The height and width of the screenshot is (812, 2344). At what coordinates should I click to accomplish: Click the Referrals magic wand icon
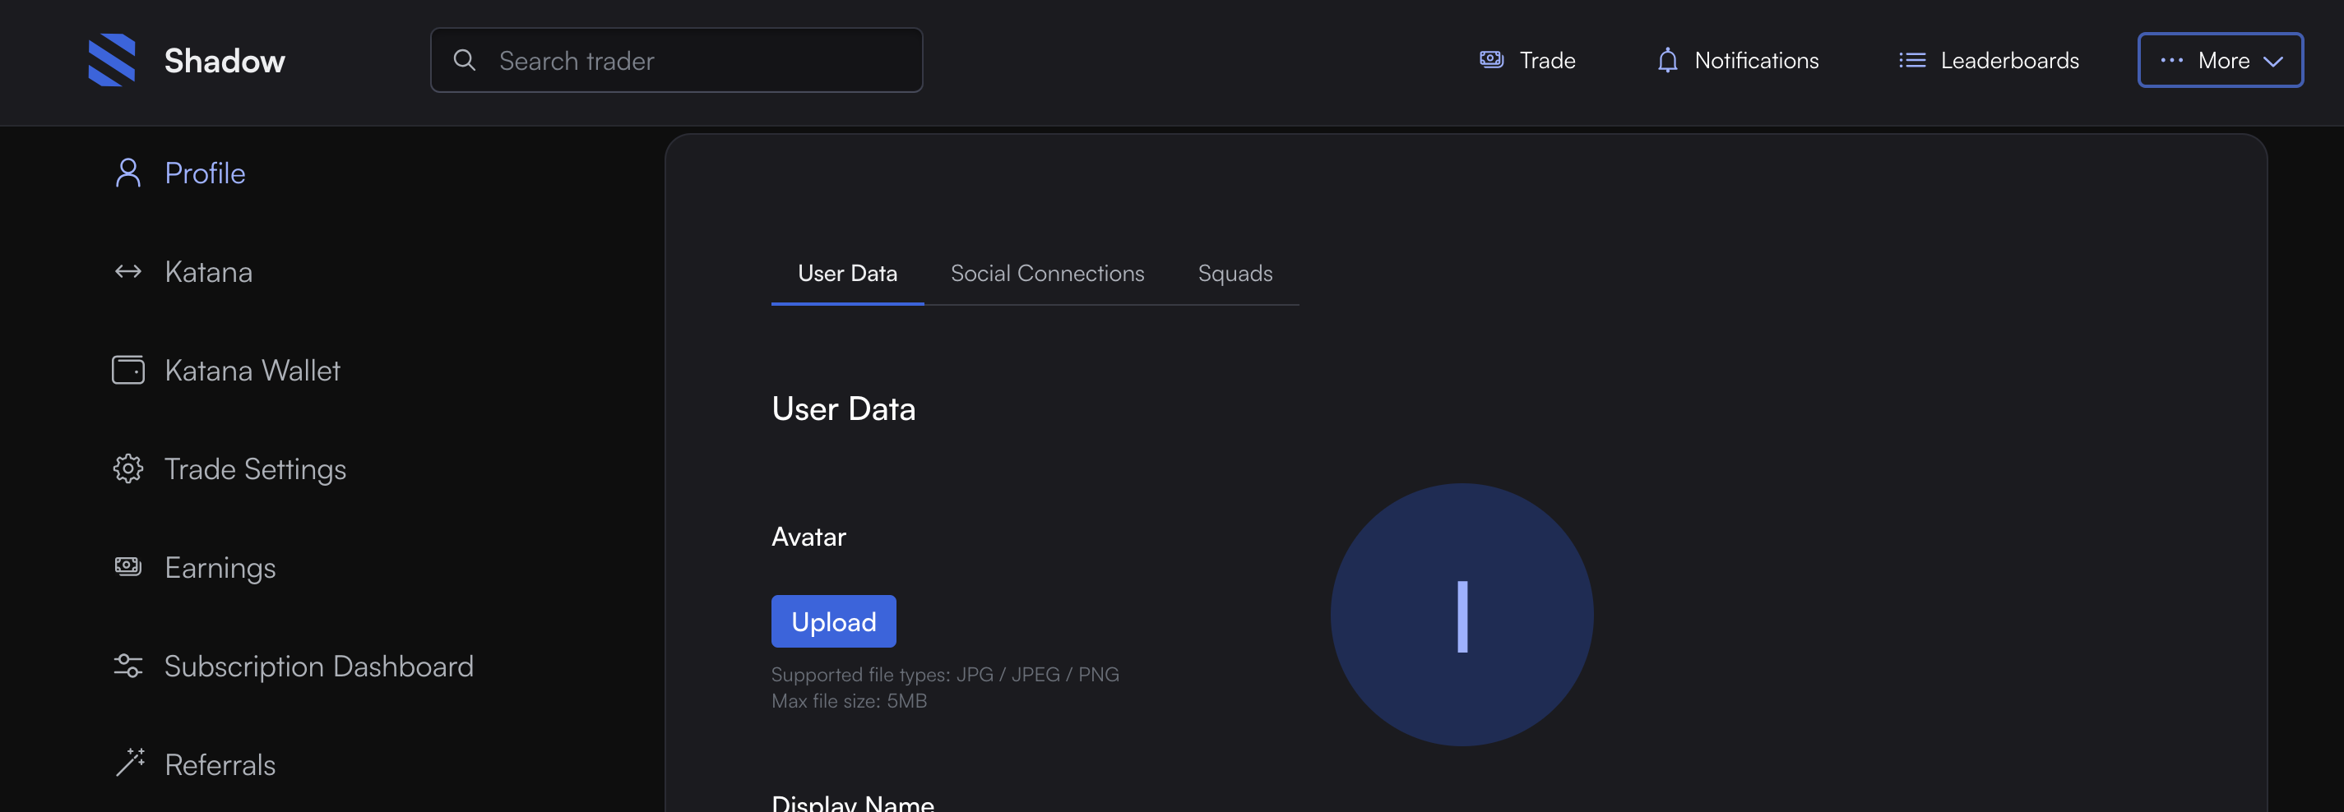pyautogui.click(x=129, y=764)
